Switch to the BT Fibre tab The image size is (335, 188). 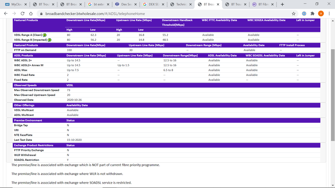(262, 4)
